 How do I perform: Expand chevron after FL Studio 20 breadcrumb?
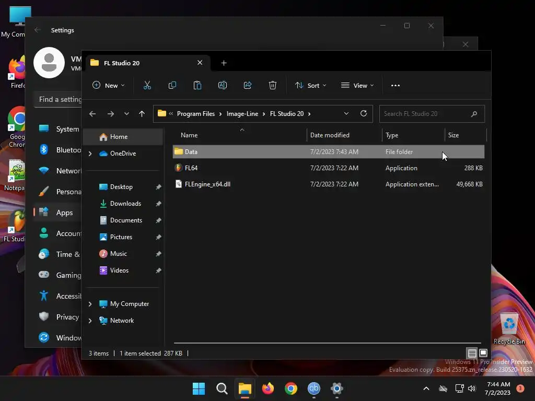(309, 114)
